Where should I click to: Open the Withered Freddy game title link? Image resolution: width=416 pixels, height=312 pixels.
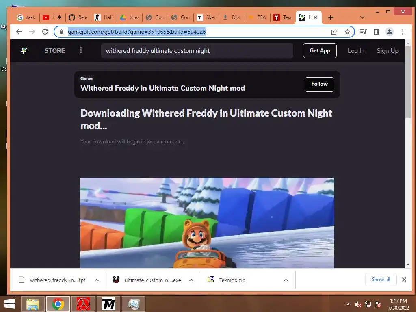click(162, 88)
